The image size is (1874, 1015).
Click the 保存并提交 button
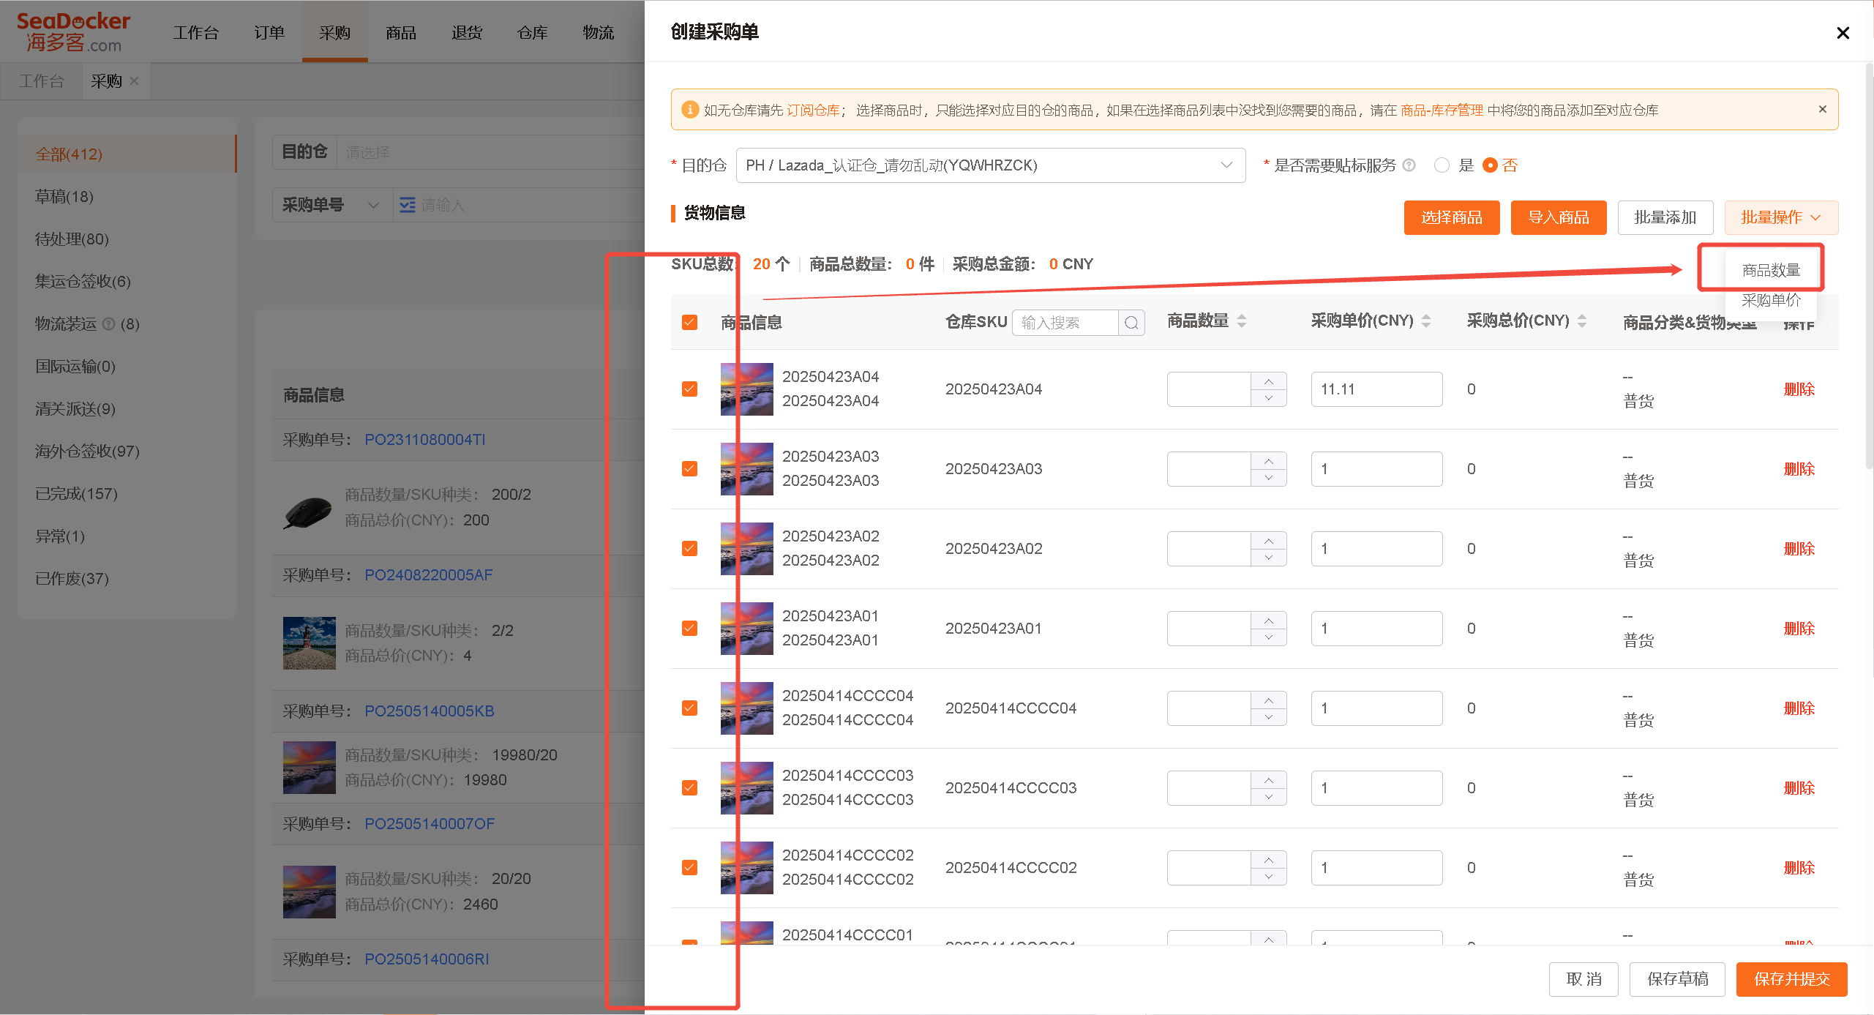click(1791, 979)
